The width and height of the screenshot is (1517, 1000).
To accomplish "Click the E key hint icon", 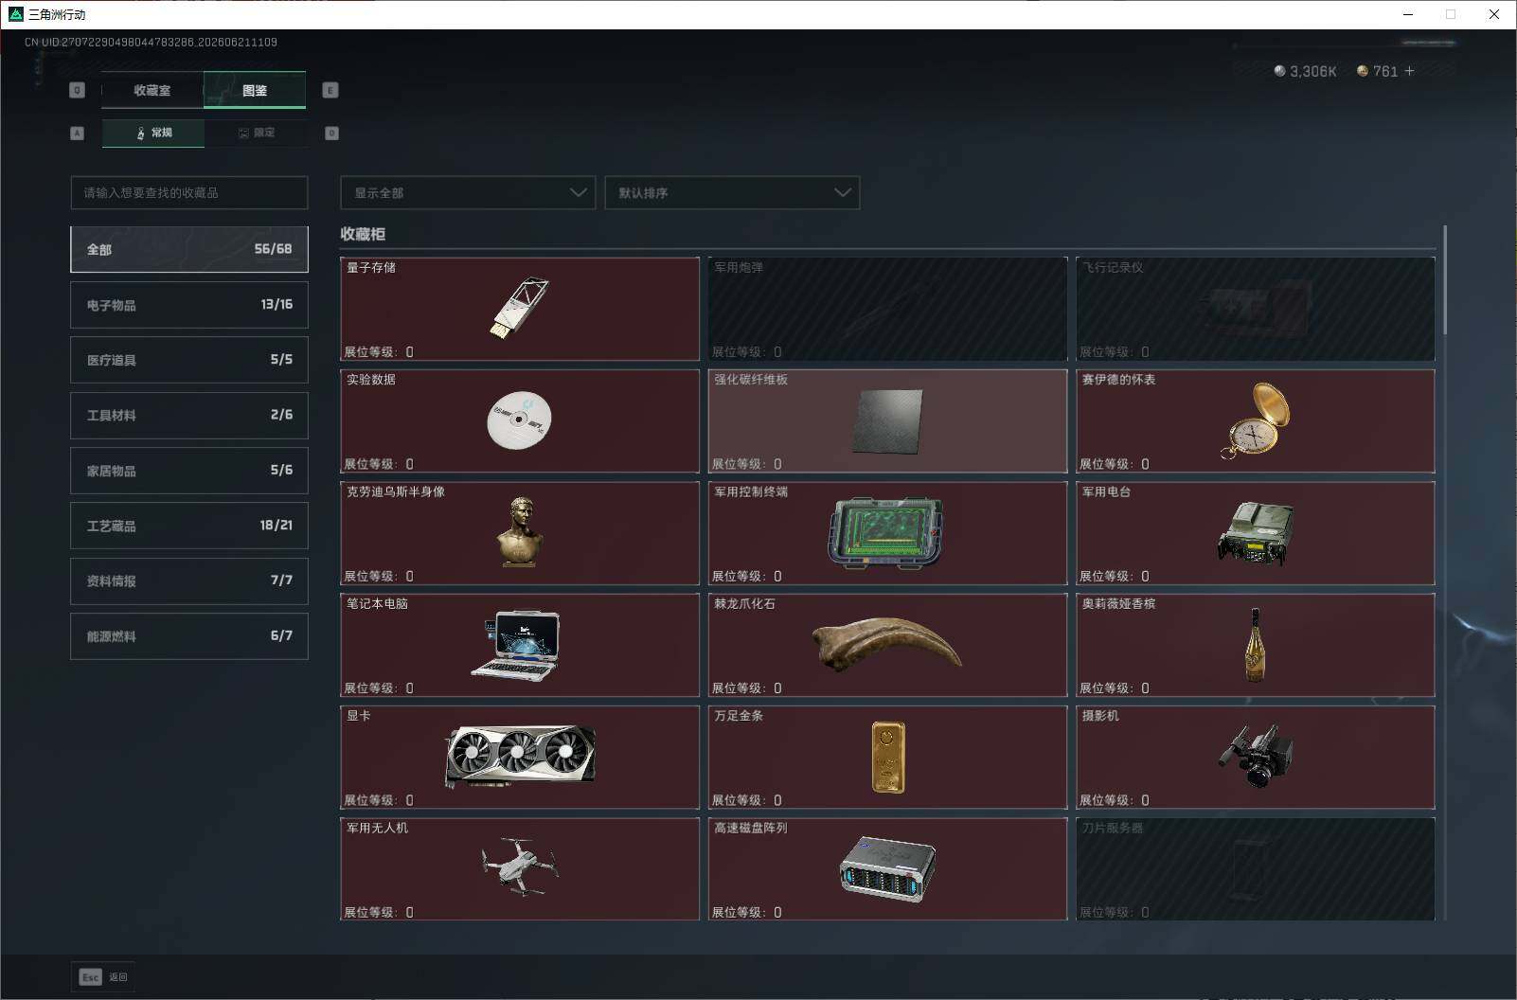I will (x=330, y=90).
